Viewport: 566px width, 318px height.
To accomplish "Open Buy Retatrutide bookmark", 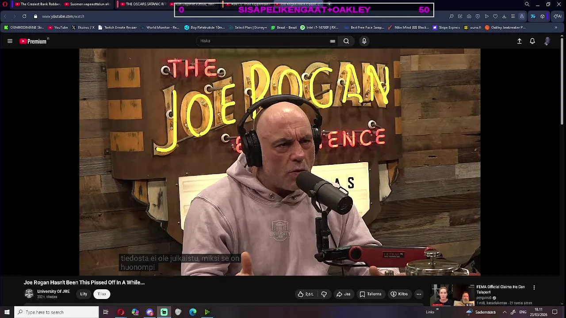I will click(204, 27).
